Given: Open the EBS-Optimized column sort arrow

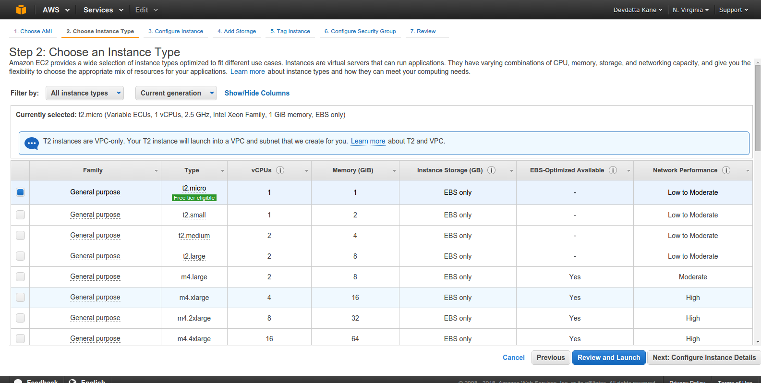Looking at the screenshot, I should [628, 171].
